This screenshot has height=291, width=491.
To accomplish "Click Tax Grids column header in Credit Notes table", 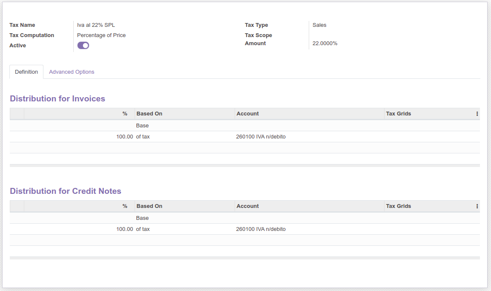I will point(429,206).
